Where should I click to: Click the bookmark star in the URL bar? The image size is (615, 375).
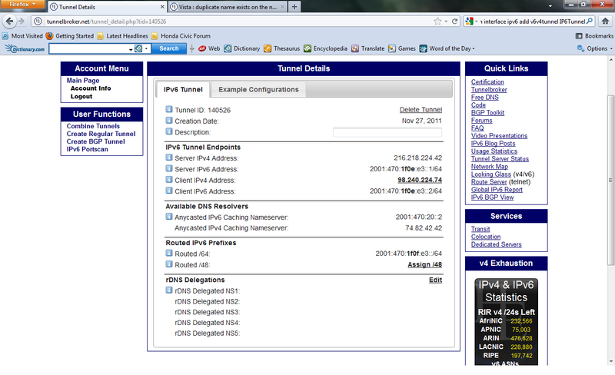point(437,21)
